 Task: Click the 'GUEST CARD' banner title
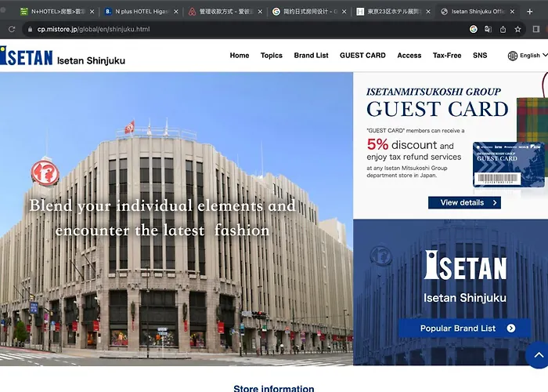coord(438,109)
